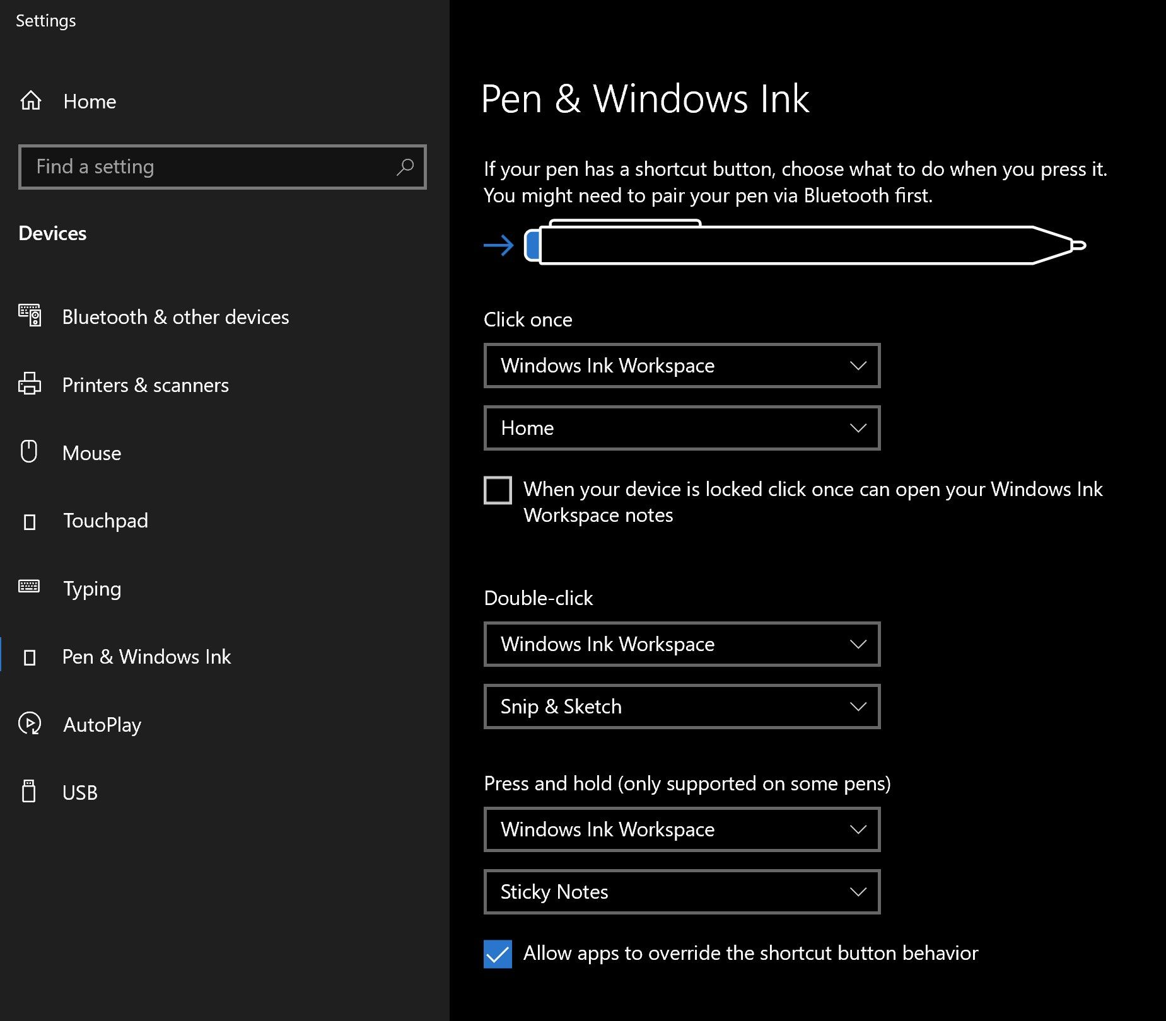Click the USB drive icon
1166x1021 pixels.
tap(28, 791)
